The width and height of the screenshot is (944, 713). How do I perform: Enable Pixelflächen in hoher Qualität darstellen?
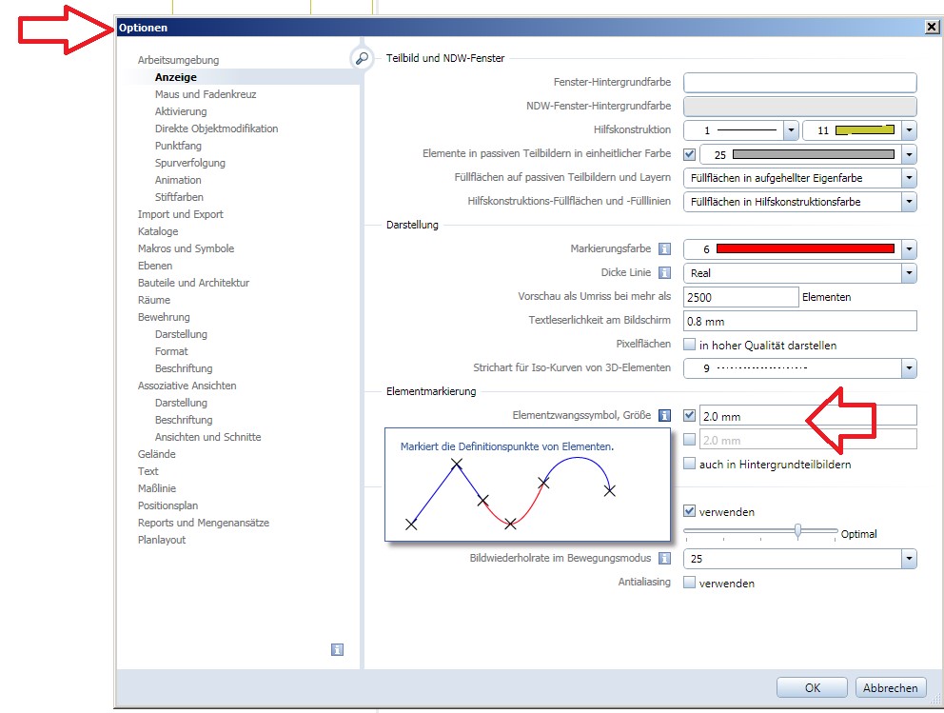click(690, 345)
